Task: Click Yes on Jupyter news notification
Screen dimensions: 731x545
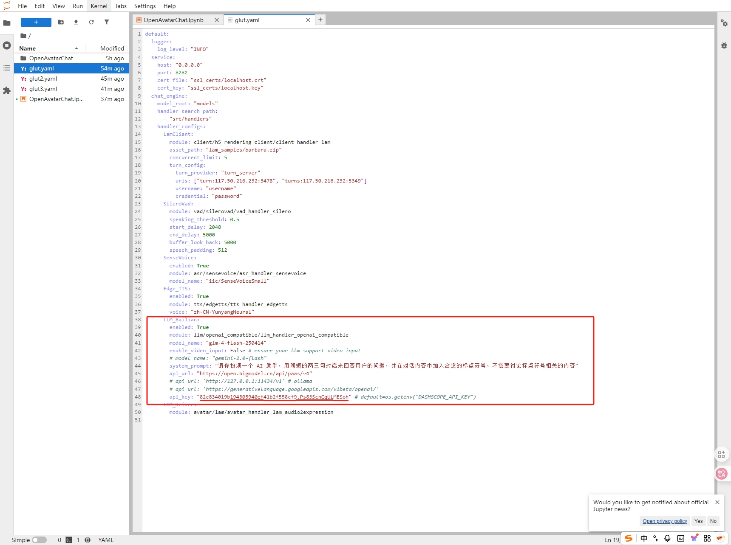Action: pos(699,521)
